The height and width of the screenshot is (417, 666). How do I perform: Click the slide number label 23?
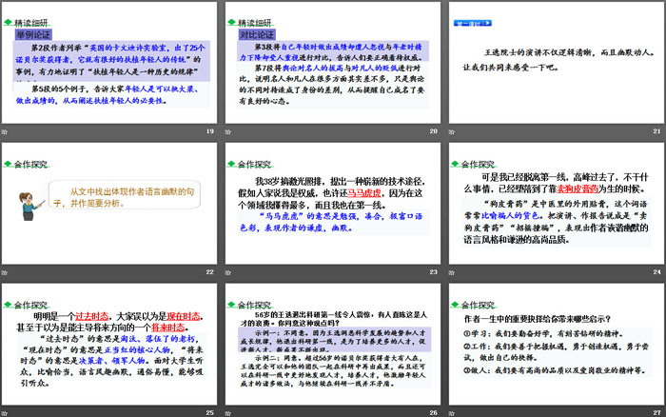pos(433,272)
